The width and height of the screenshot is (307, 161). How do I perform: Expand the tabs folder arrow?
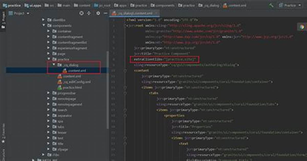click(x=49, y=127)
